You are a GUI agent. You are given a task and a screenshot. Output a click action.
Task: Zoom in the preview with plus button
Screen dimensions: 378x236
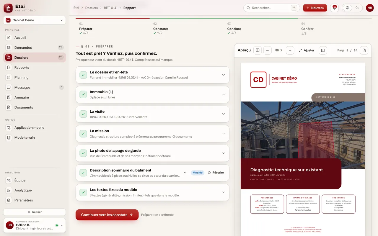[290, 50]
